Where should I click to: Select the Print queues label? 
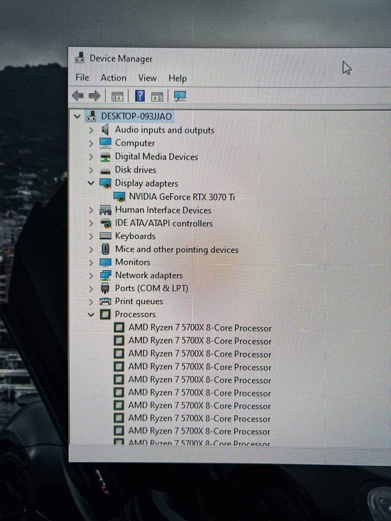click(x=139, y=302)
